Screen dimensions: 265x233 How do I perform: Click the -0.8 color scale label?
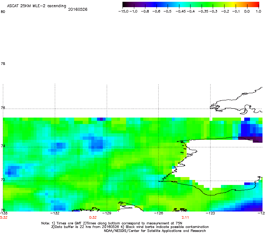click(145, 11)
